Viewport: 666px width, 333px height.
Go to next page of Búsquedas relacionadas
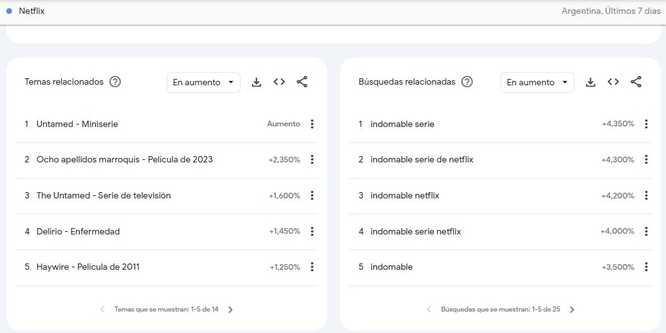pyautogui.click(x=572, y=310)
